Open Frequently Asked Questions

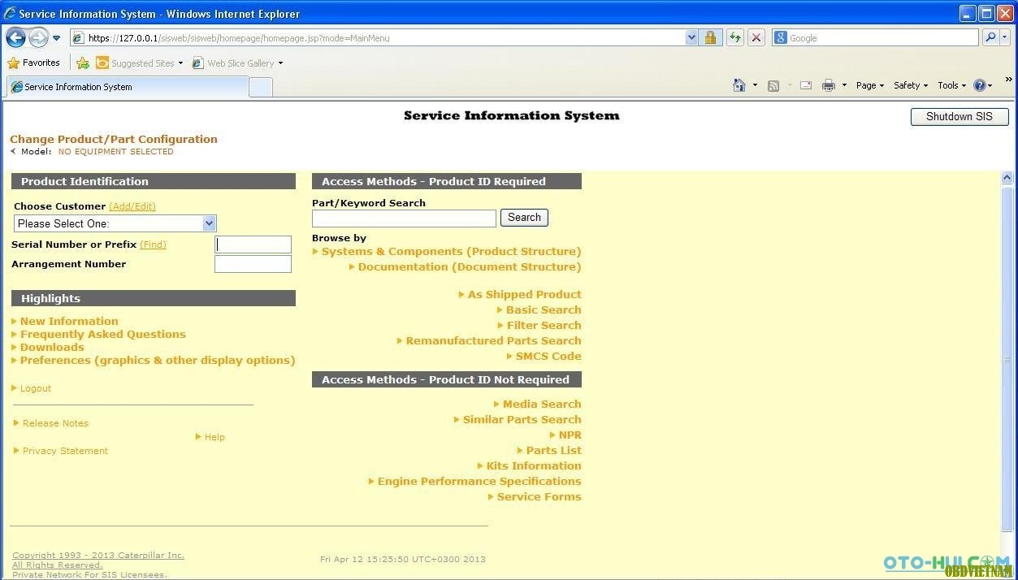tap(103, 334)
